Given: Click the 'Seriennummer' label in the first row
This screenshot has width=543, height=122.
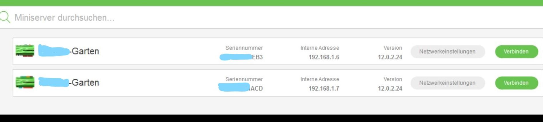Looking at the screenshot, I should point(244,48).
